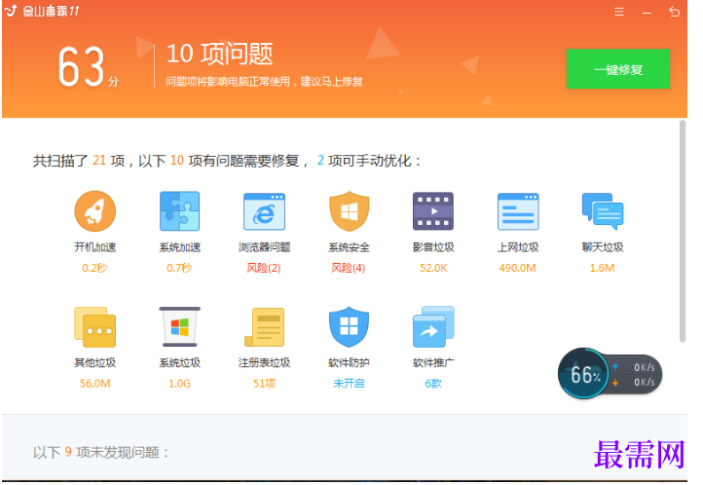Open the 系统安全 orange shield icon

[x=349, y=211]
